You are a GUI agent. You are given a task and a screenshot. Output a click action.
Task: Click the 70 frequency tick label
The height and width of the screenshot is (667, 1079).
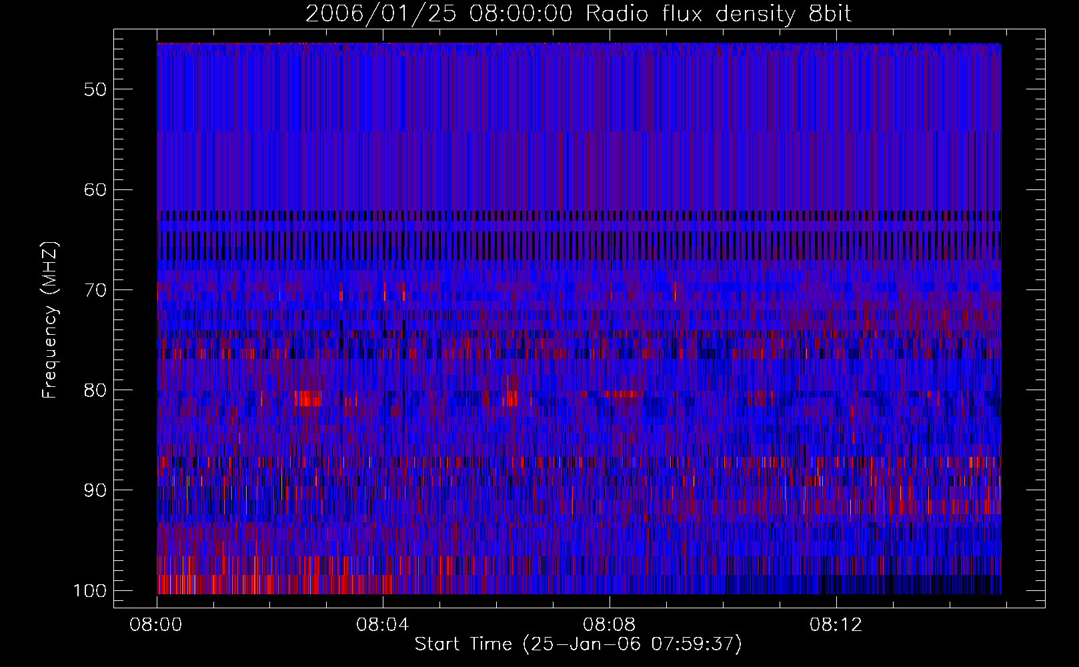(95, 290)
